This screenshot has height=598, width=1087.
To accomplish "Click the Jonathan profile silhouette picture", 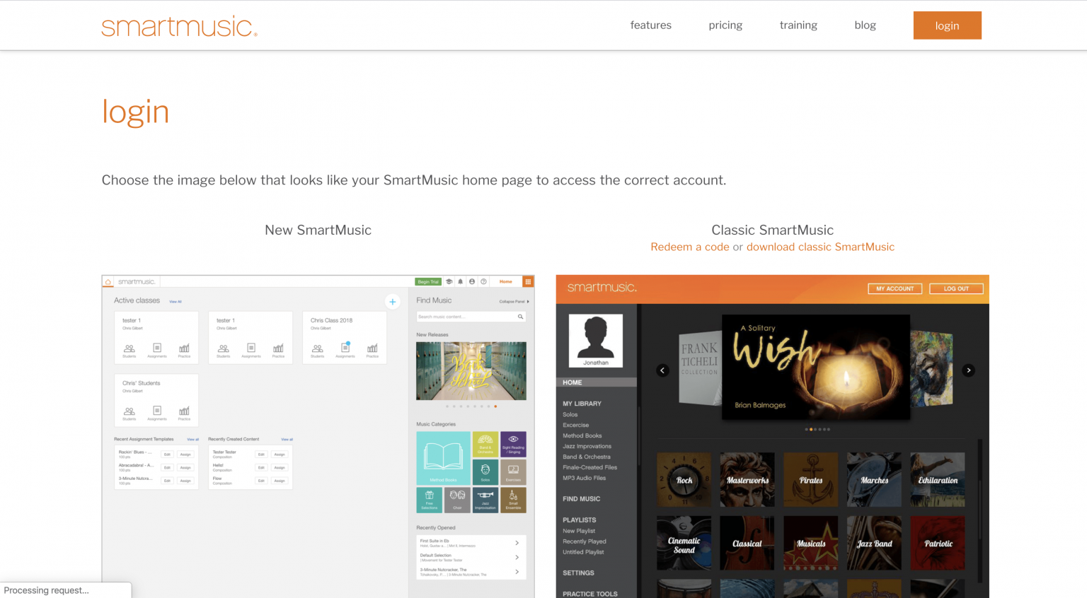I will coord(596,341).
